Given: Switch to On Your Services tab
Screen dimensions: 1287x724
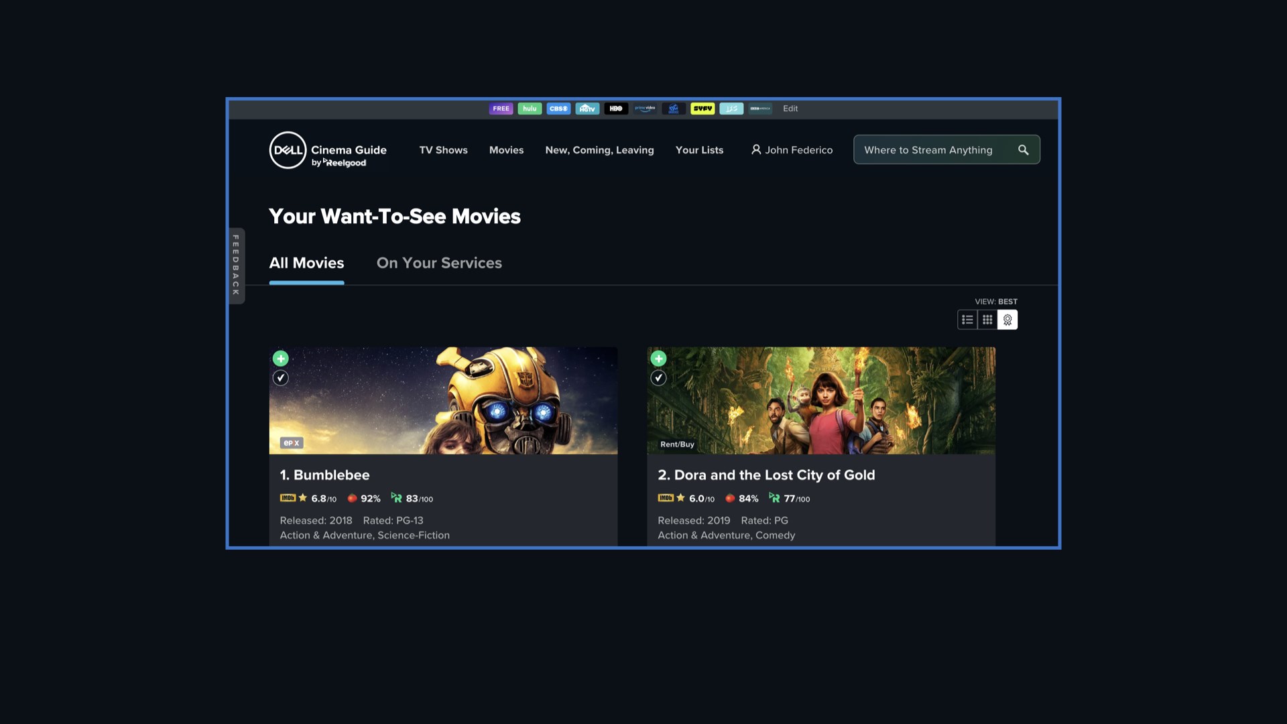Looking at the screenshot, I should [x=439, y=263].
